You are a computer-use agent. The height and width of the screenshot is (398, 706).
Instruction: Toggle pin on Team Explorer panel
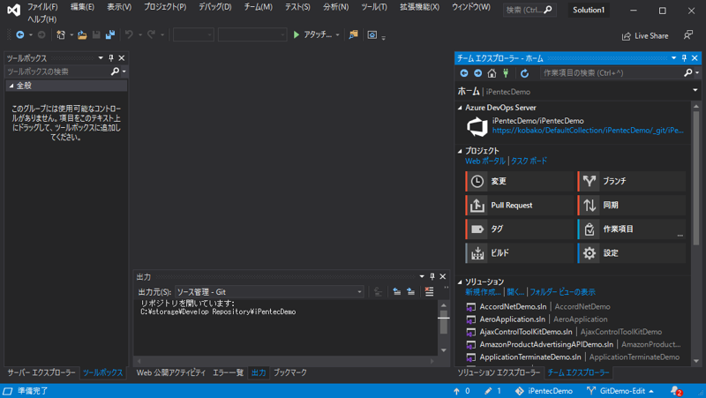coord(684,58)
